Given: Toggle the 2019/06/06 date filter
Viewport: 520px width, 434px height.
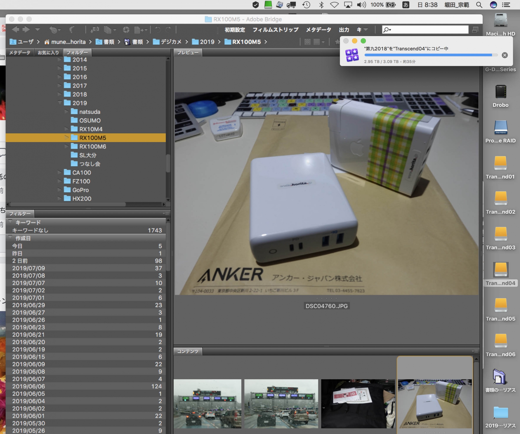Looking at the screenshot, I should click(86, 386).
